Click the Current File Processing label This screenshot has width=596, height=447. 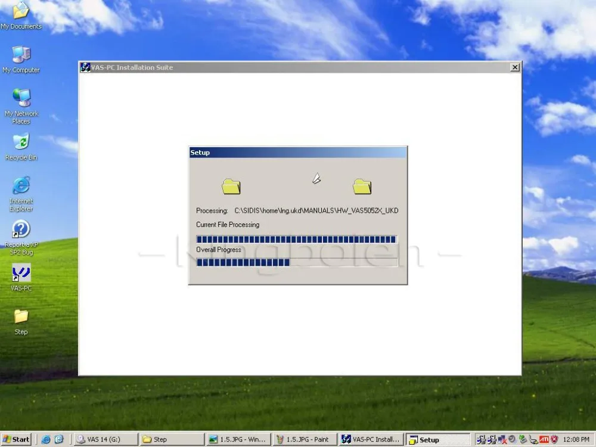click(228, 225)
